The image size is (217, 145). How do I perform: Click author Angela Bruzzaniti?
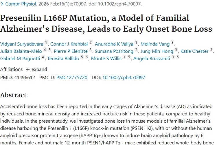click(152, 59)
